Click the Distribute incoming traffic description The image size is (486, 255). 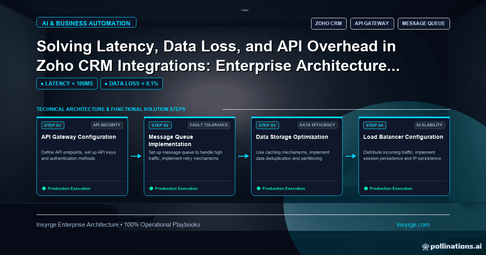click(x=402, y=155)
